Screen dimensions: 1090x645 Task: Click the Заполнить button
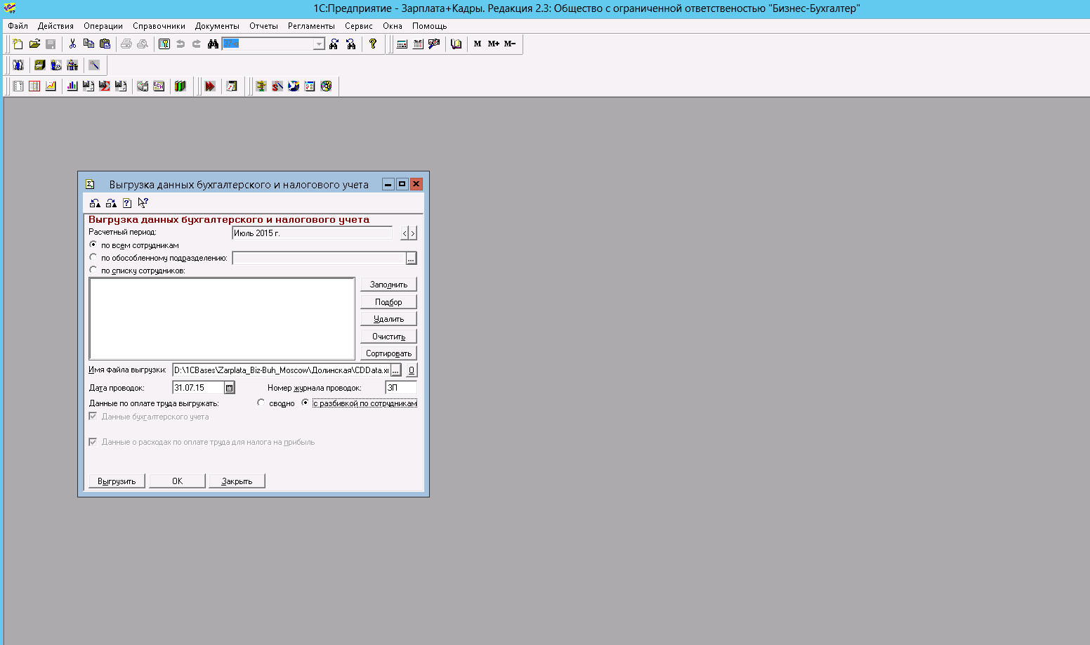coord(388,285)
